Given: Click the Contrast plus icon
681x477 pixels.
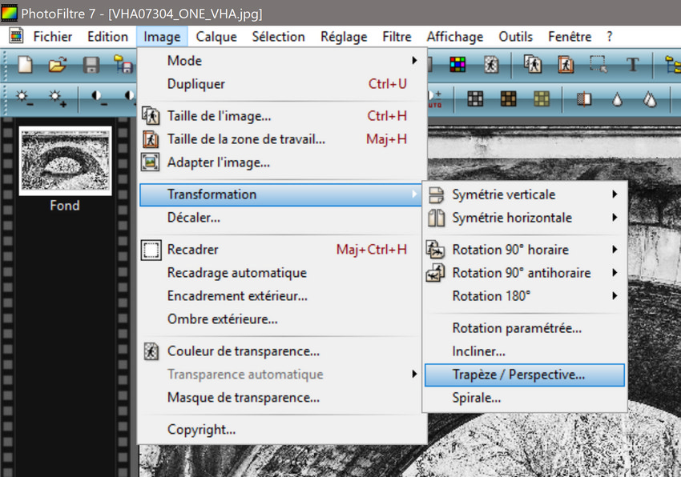Looking at the screenshot, I should click(x=131, y=98).
